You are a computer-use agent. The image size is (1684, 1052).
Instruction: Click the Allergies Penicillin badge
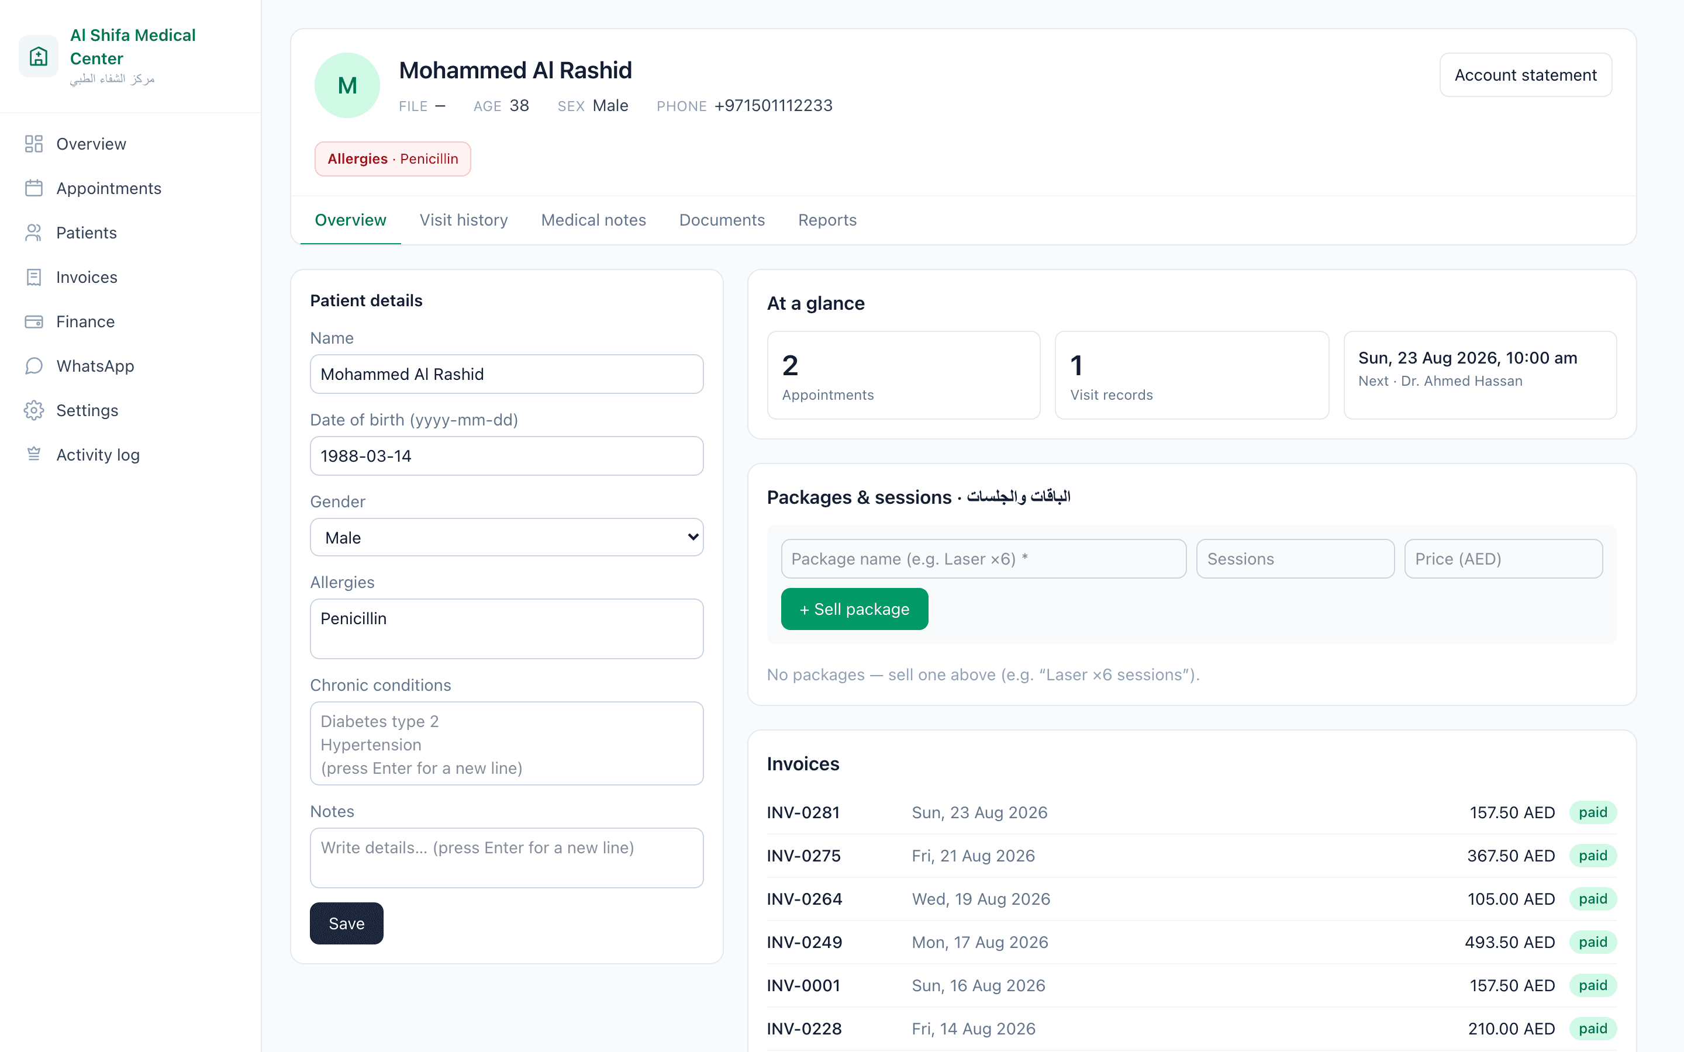(392, 158)
